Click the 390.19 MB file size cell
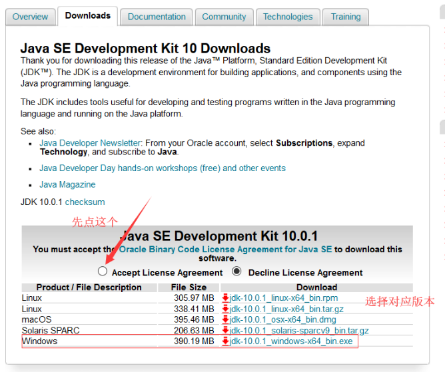445x372 pixels. pos(194,341)
